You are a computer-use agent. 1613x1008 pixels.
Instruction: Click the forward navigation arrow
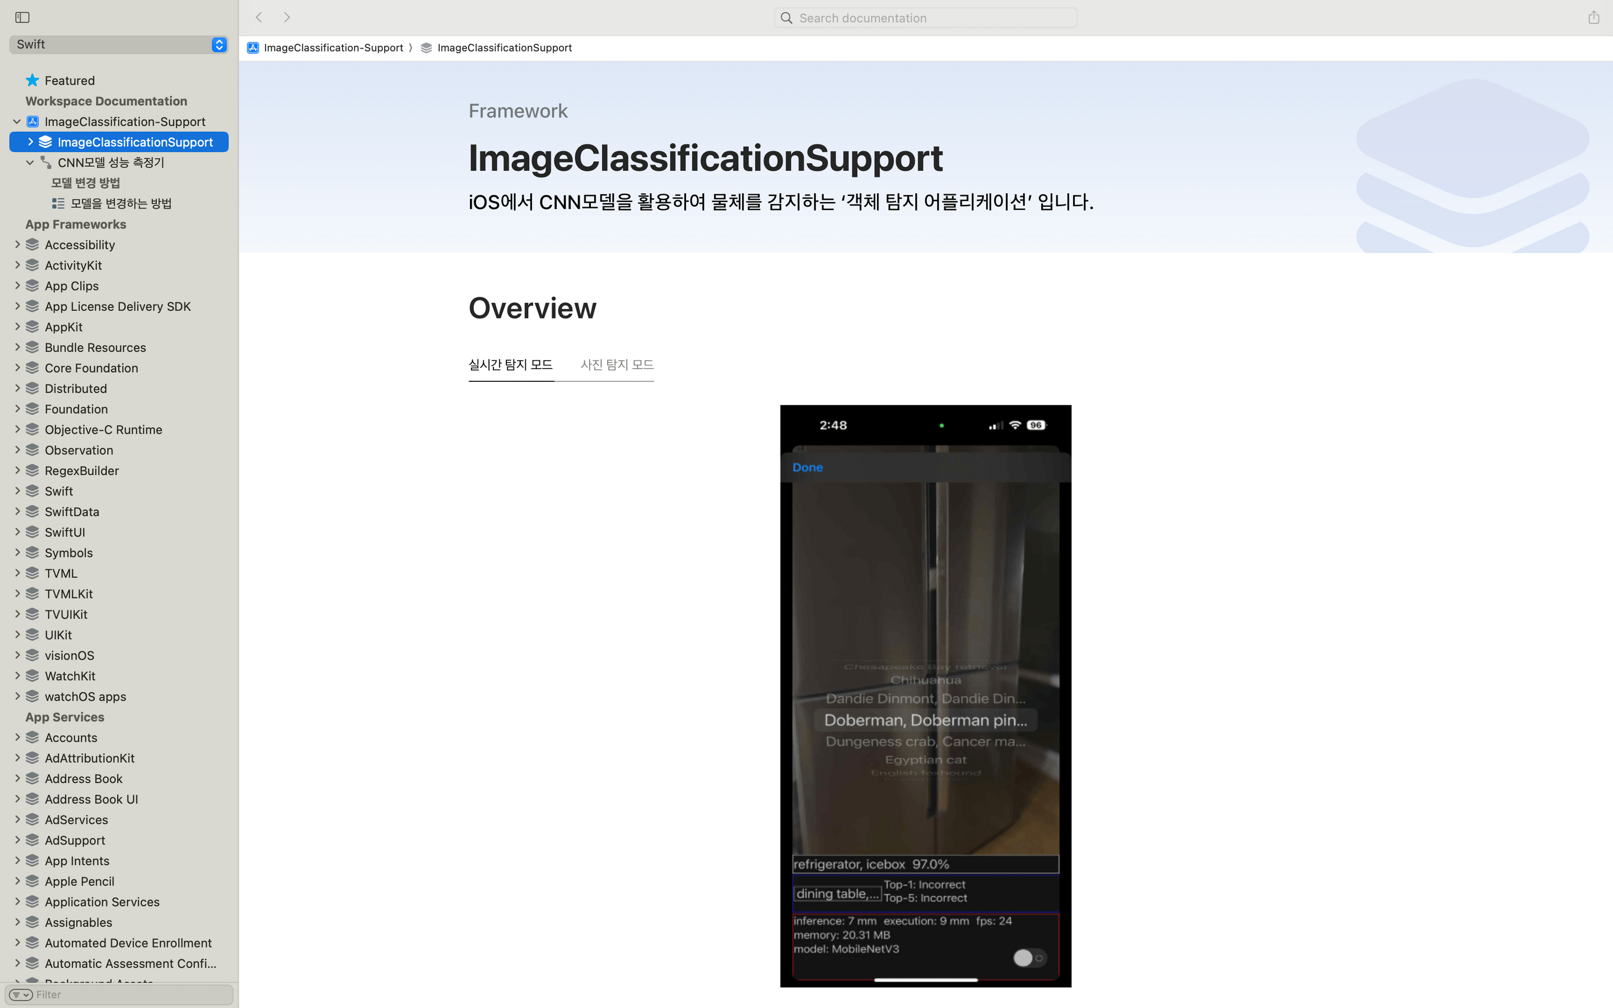pos(287,17)
